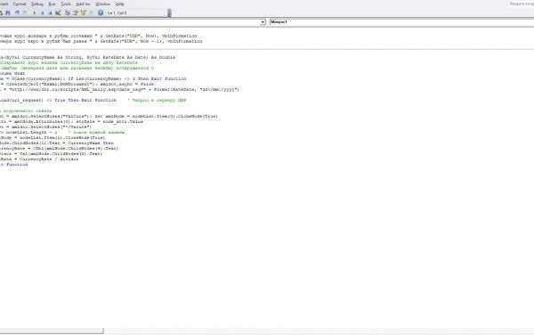
Task: Click the line nodeList.Item(i).CloneNode(True)
Action: [x=53, y=138]
